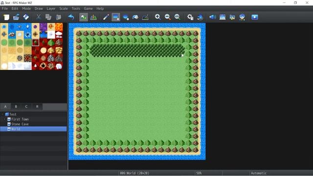Switch to tileset tab B
This screenshot has height=176, width=313.
(16, 107)
